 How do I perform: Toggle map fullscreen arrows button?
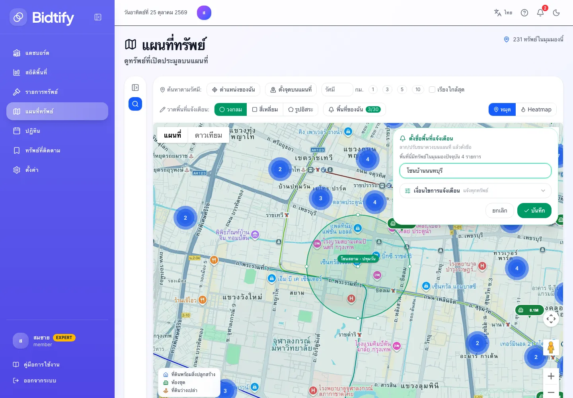pos(551,318)
